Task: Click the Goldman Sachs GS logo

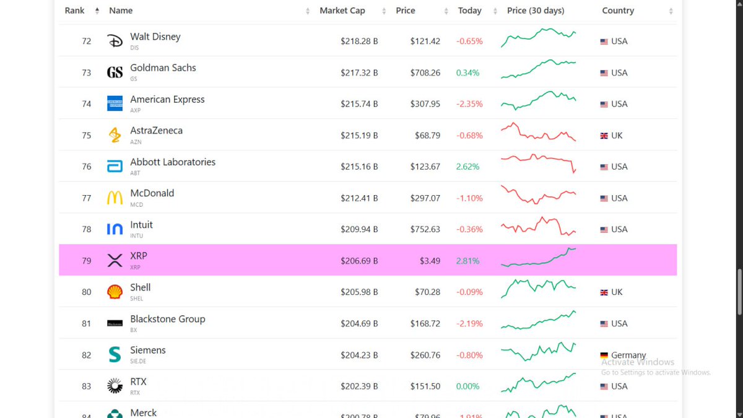Action: coord(115,72)
